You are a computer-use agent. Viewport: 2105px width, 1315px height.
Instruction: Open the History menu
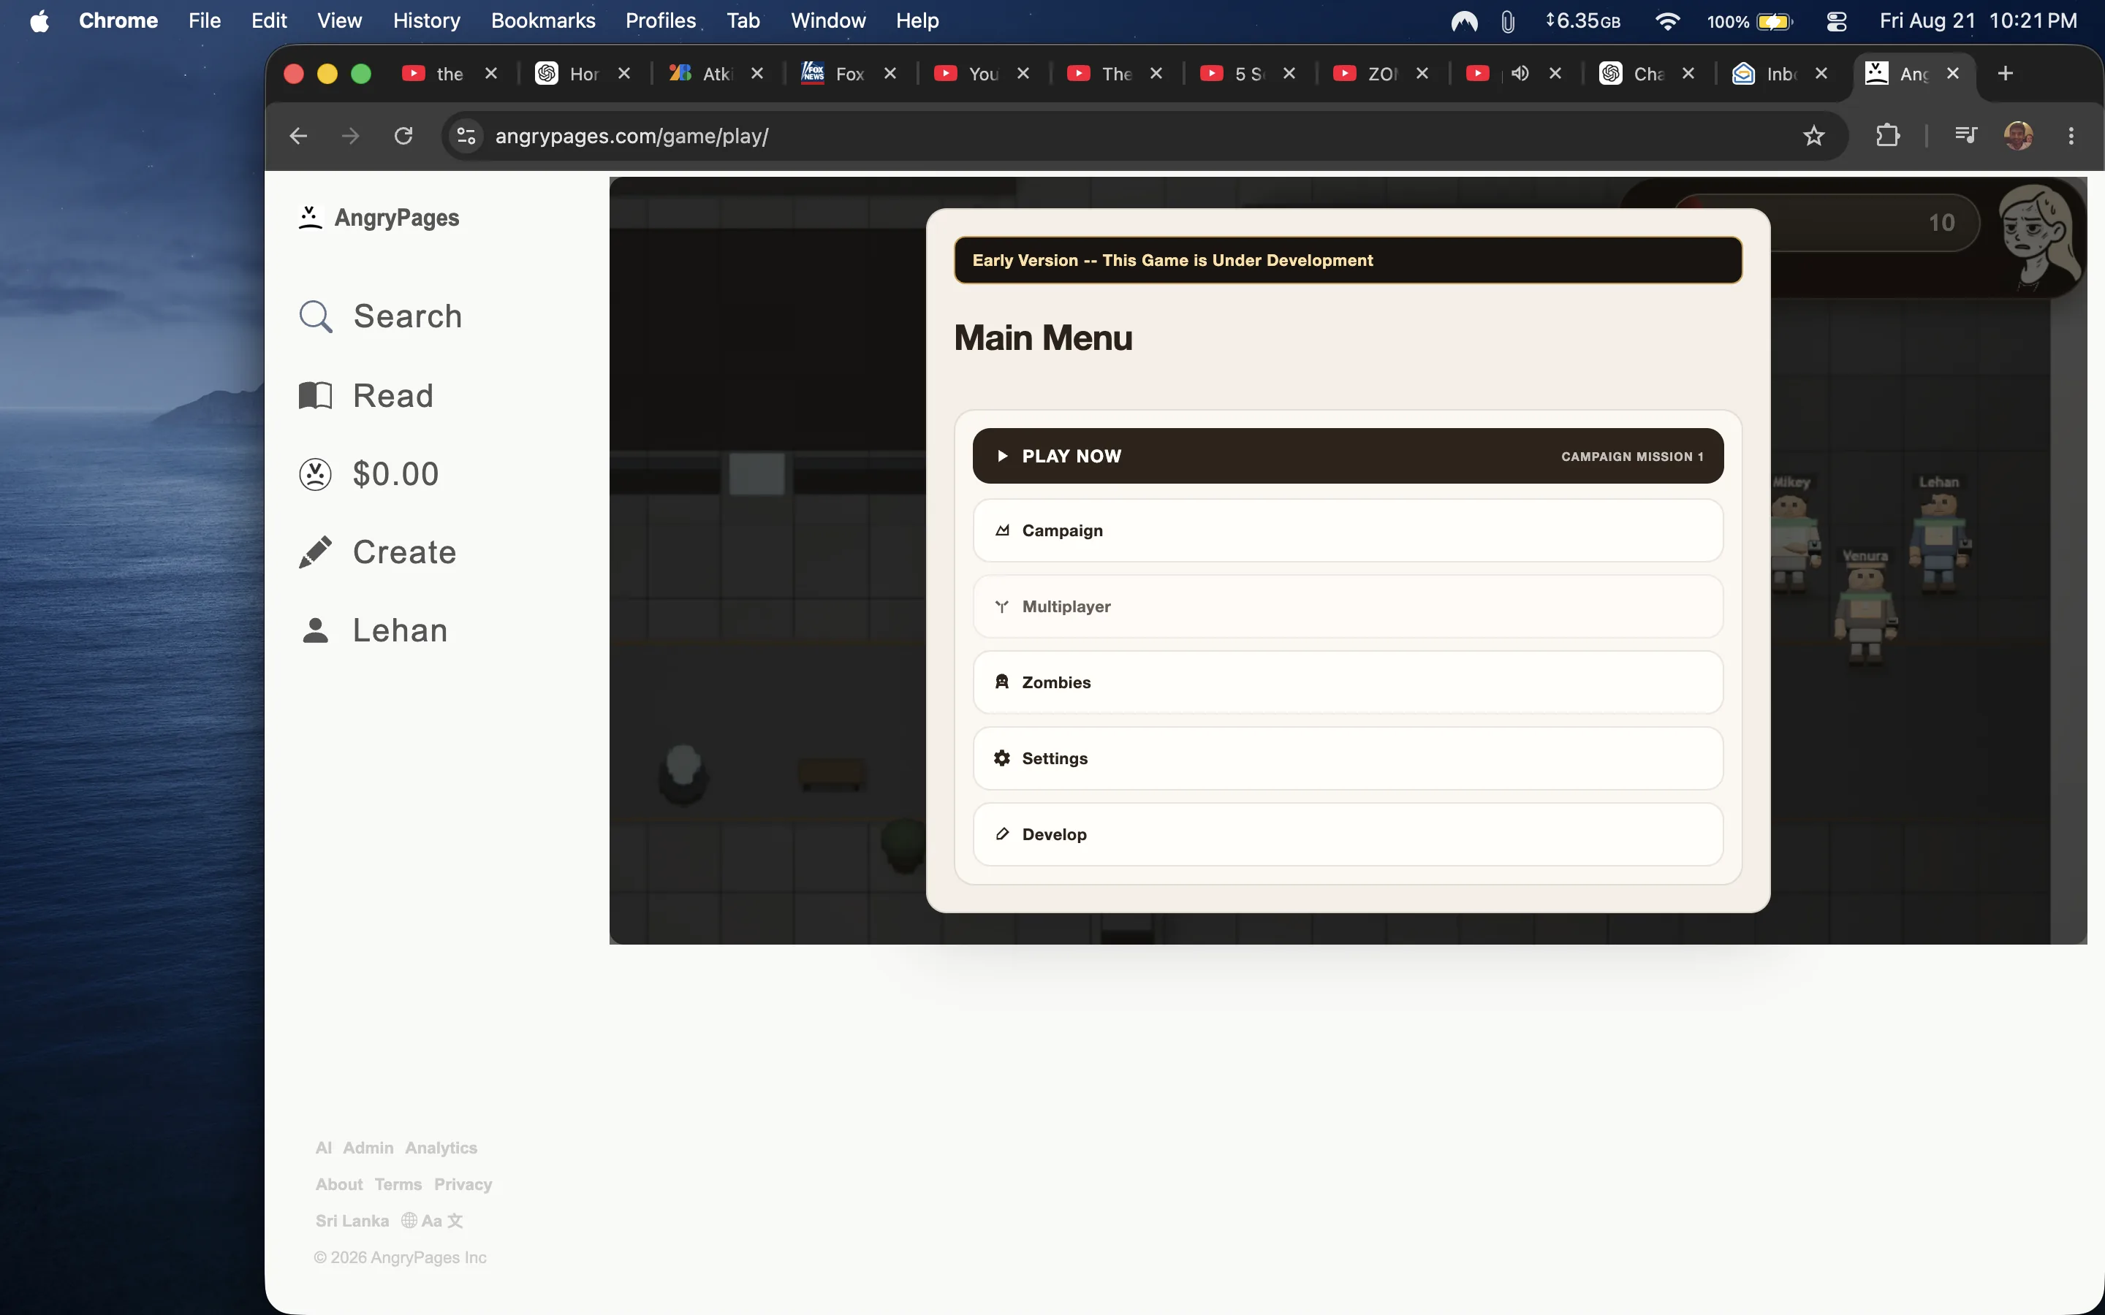coord(426,21)
